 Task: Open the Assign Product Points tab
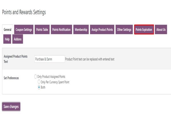[102, 30]
